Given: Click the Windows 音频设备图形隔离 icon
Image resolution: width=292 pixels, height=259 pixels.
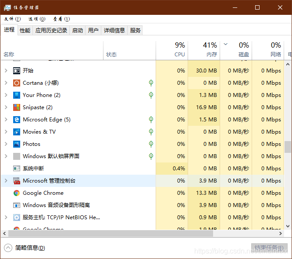Looking at the screenshot, I should tap(17, 205).
